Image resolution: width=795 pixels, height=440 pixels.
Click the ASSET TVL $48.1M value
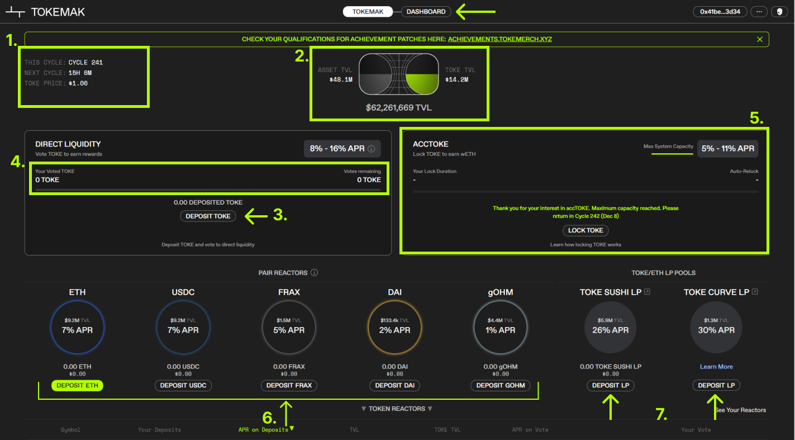(341, 79)
